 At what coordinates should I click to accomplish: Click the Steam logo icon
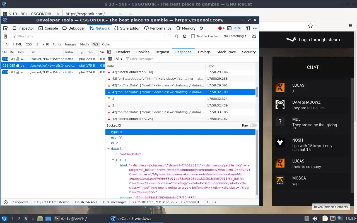pyautogui.click(x=291, y=40)
